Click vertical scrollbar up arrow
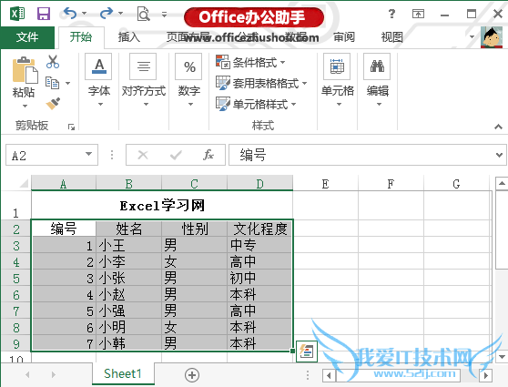508x387 pixels. pyautogui.click(x=502, y=183)
